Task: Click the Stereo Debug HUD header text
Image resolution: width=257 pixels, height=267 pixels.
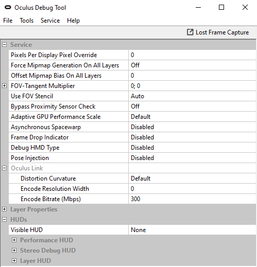Action: 48,251
